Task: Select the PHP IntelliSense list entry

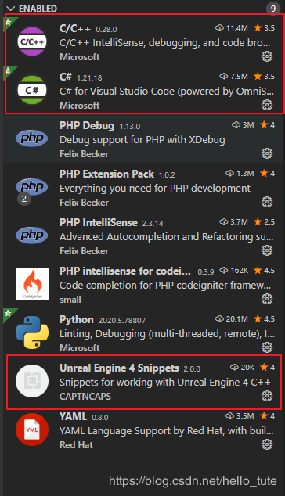Action: (x=144, y=236)
